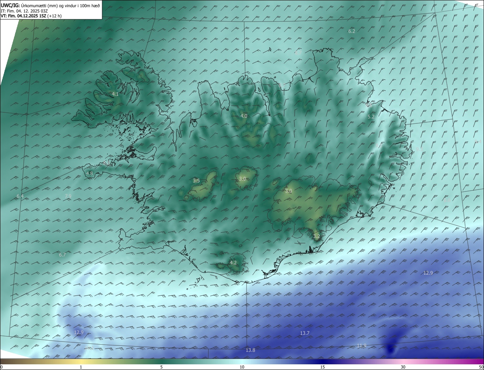This screenshot has height=370, width=484.
Task: Click the 4.0 value label
Action: (x=244, y=116)
